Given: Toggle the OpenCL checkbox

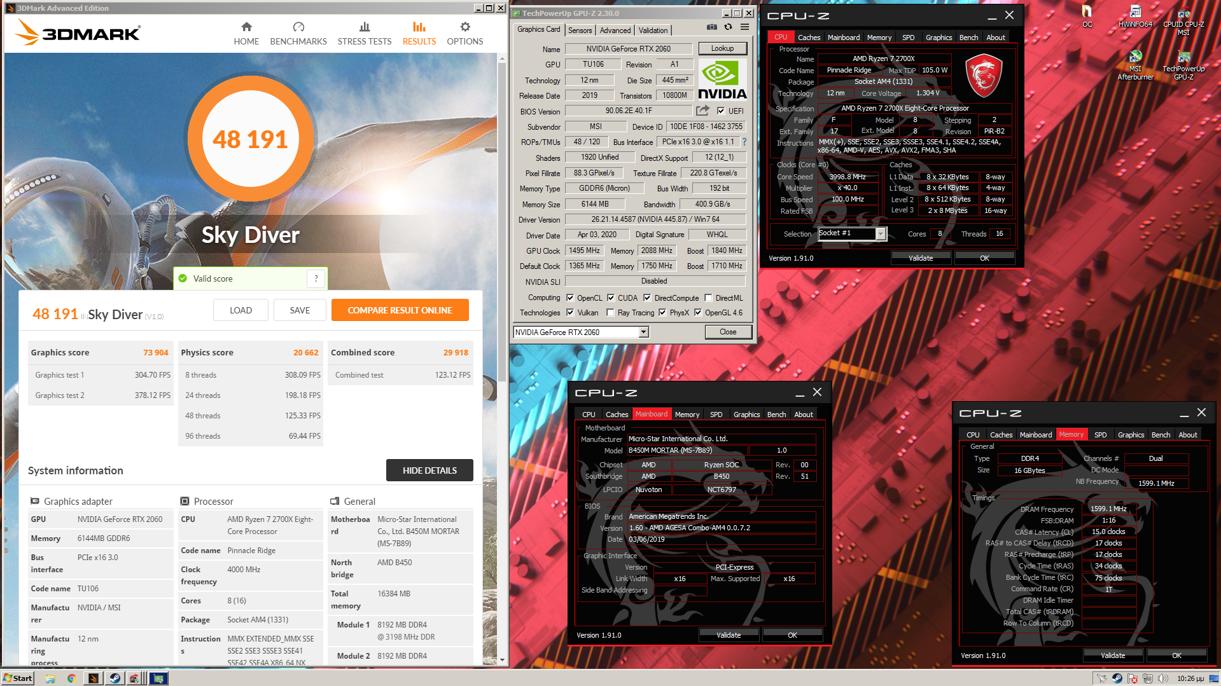Looking at the screenshot, I should pos(570,298).
